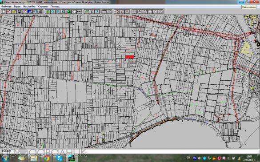The height and width of the screenshot is (162, 260).
Task: Click the blank-page New file toolbar icon
Action: click(4, 12)
